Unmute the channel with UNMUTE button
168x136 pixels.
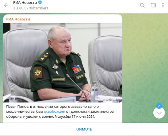[84, 129]
